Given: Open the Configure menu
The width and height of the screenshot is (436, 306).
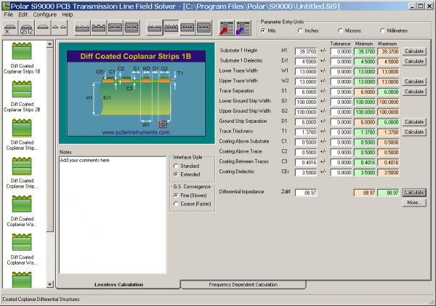Looking at the screenshot, I should [44, 14].
